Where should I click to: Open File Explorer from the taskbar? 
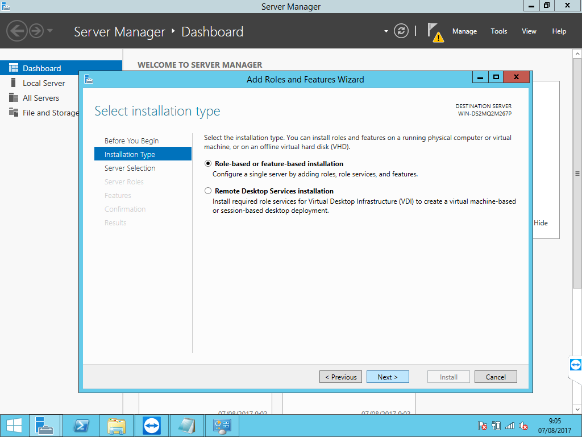pyautogui.click(x=117, y=426)
